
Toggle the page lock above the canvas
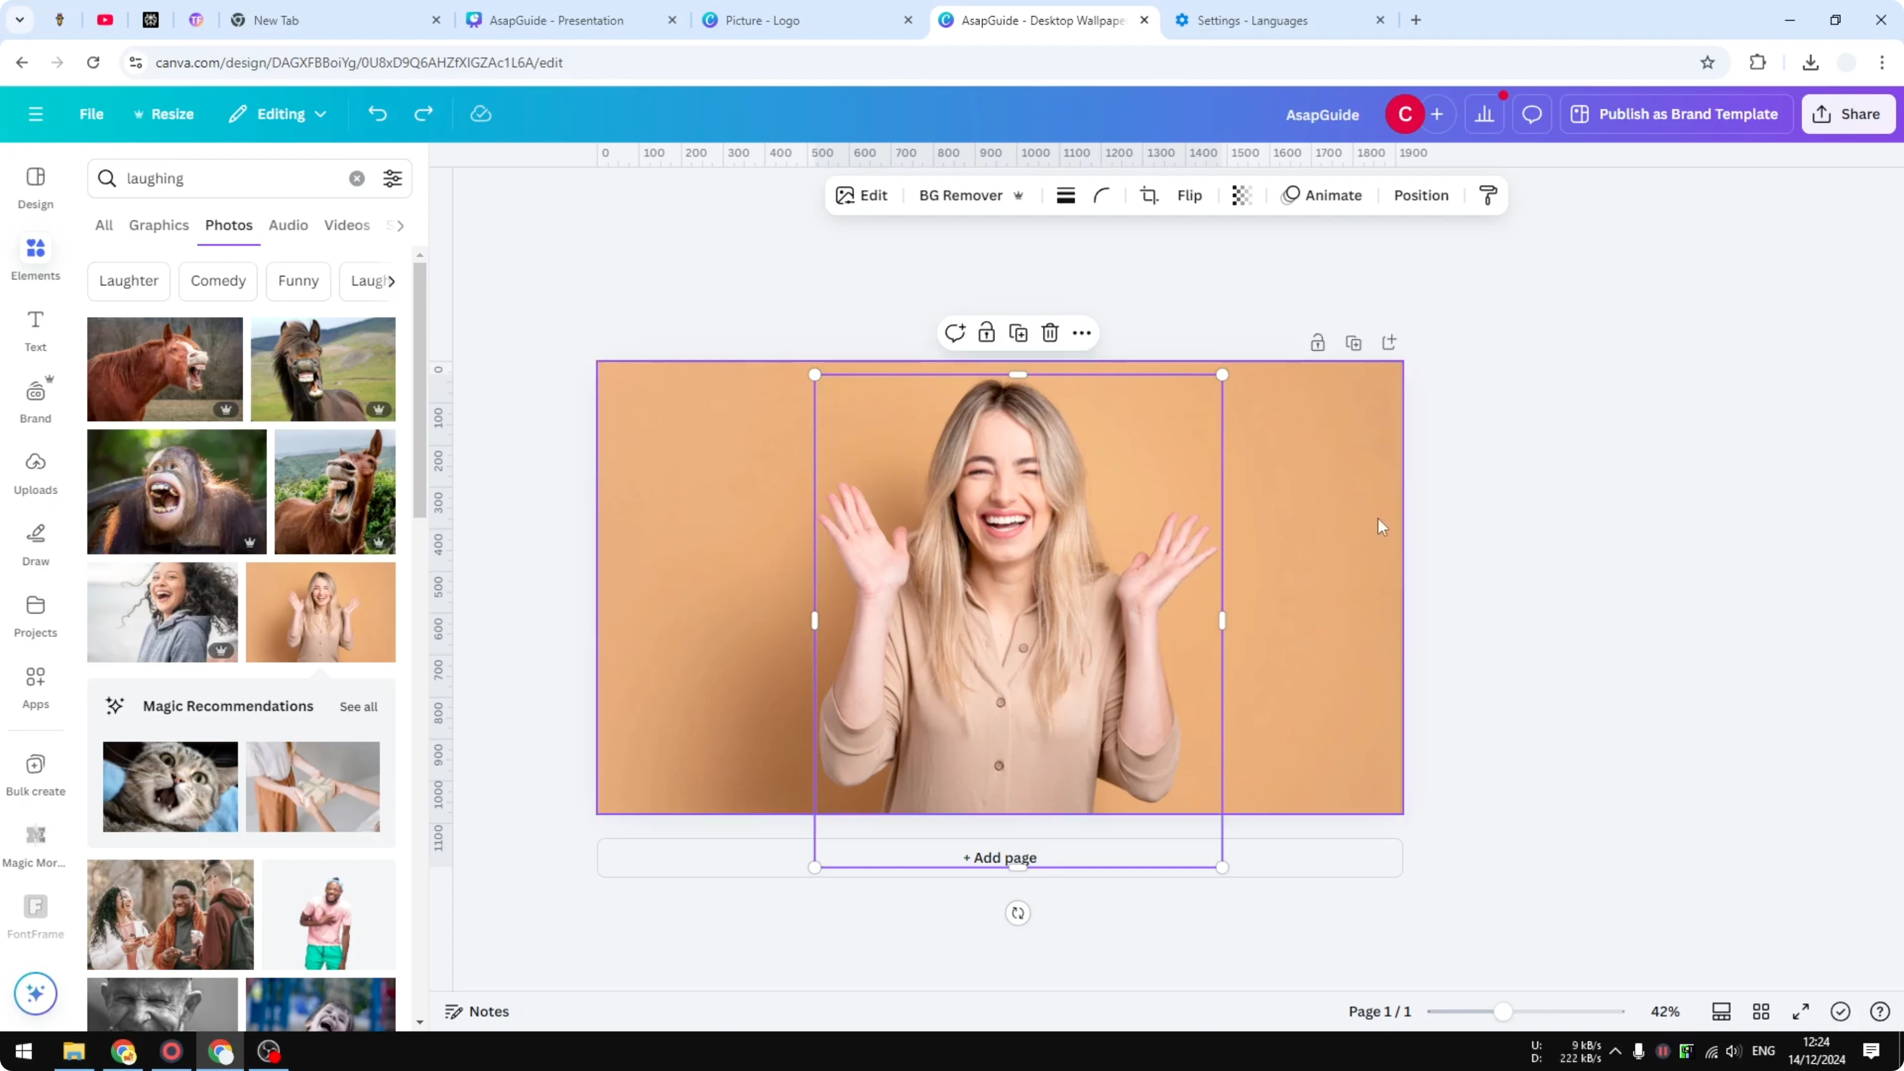point(1318,342)
